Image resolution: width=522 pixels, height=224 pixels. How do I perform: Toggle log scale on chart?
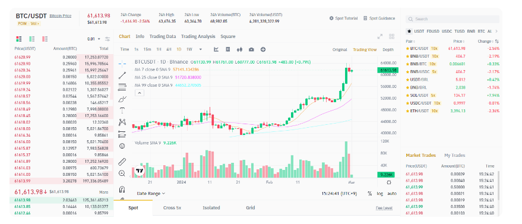click(379, 193)
